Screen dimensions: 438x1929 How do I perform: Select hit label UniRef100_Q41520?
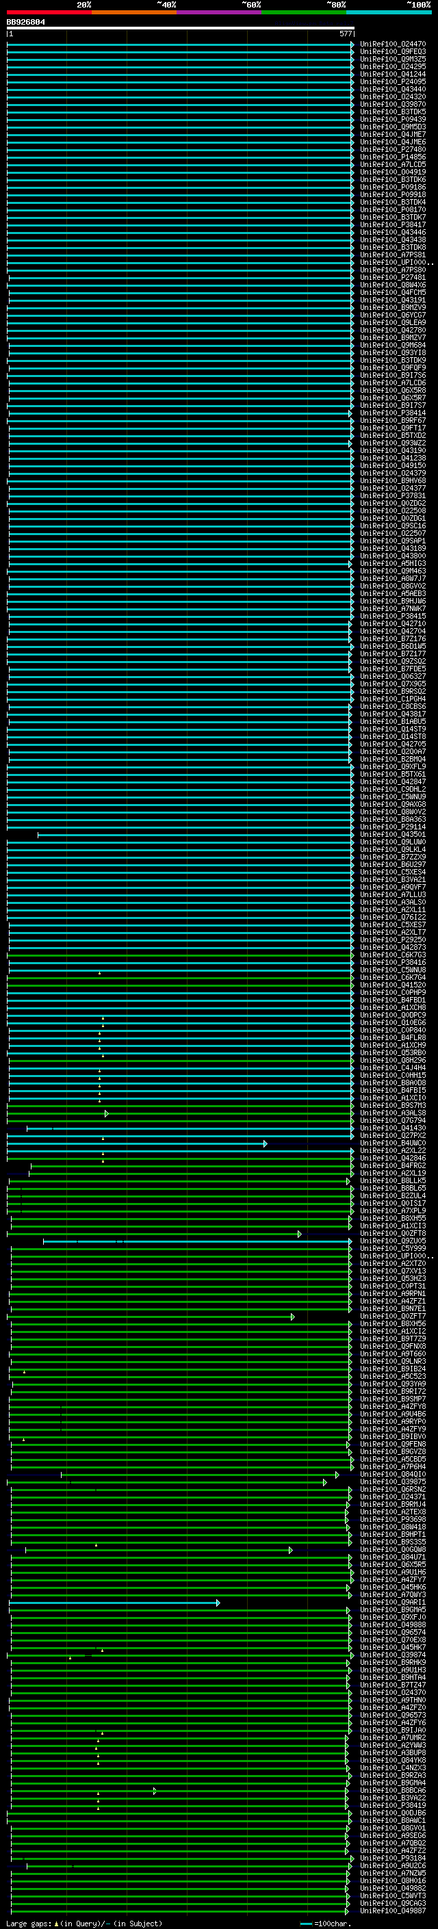[392, 985]
